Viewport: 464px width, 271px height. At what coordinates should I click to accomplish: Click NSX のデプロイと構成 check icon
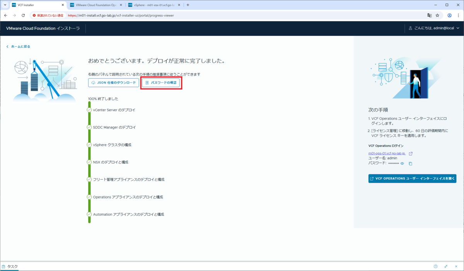click(89, 162)
